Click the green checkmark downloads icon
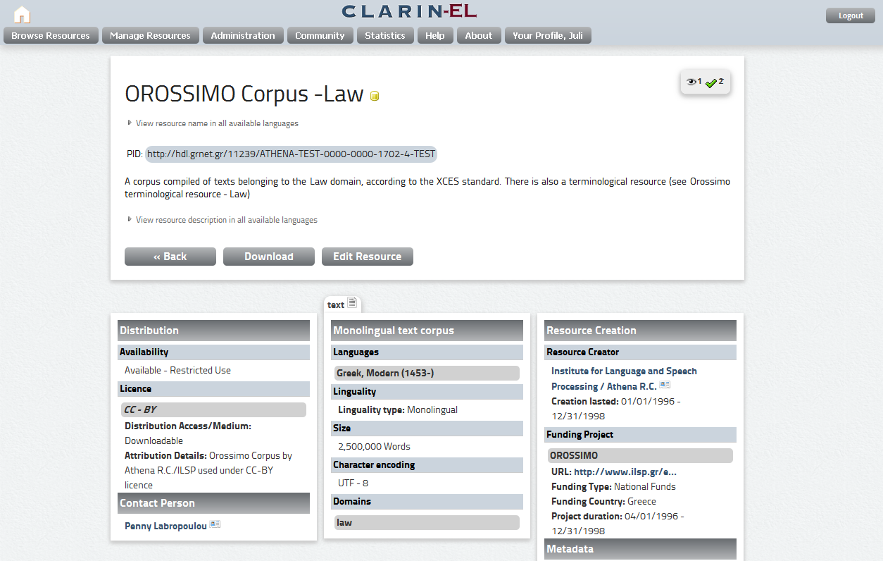The height and width of the screenshot is (561, 883). (x=711, y=83)
